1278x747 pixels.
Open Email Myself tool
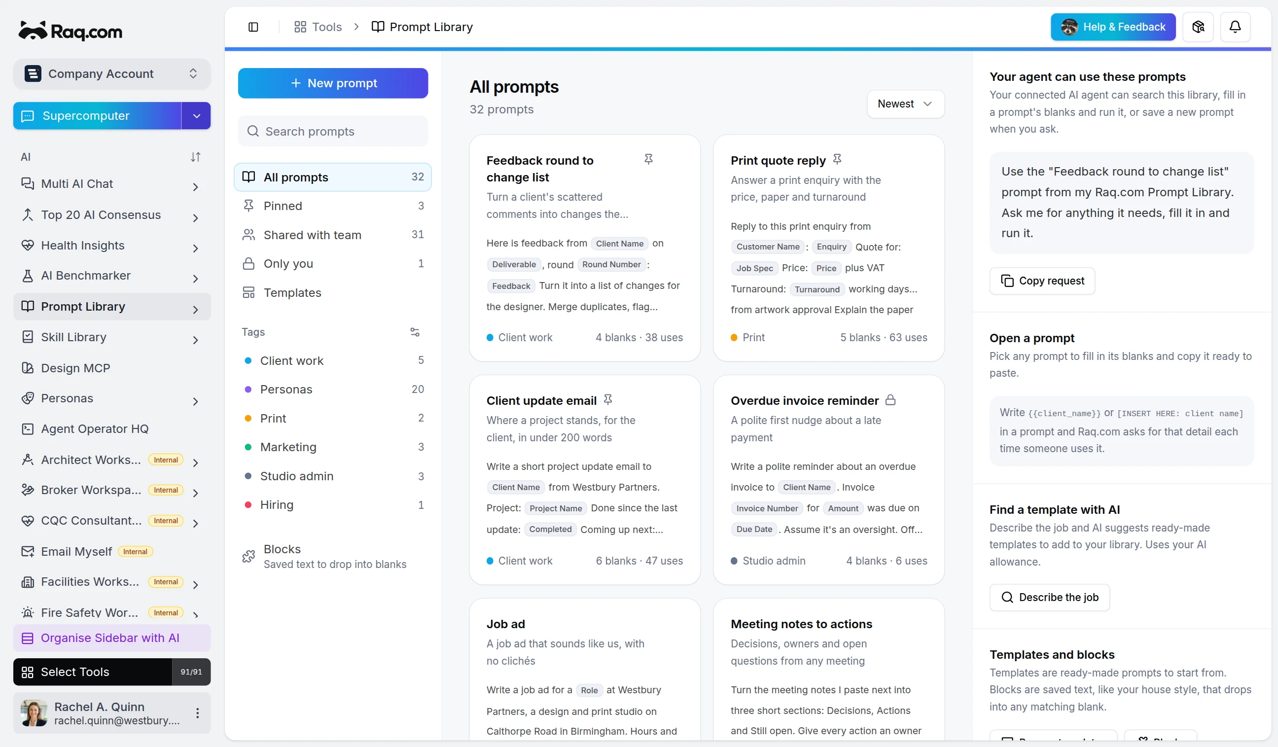coord(111,551)
